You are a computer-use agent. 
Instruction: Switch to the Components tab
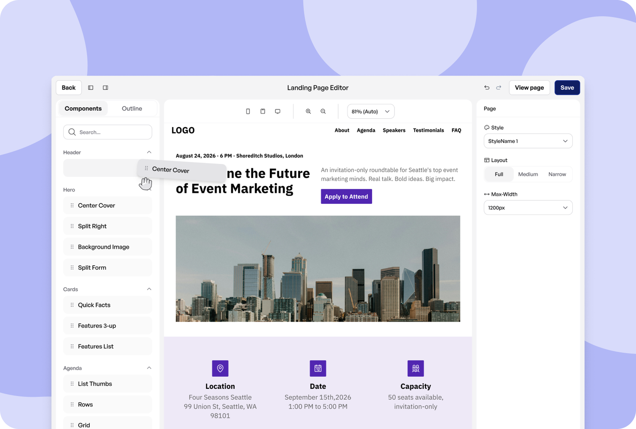click(83, 109)
